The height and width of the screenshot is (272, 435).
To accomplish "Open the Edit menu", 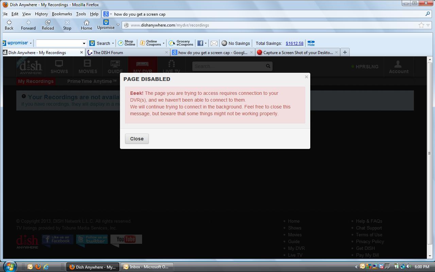I will pyautogui.click(x=15, y=14).
